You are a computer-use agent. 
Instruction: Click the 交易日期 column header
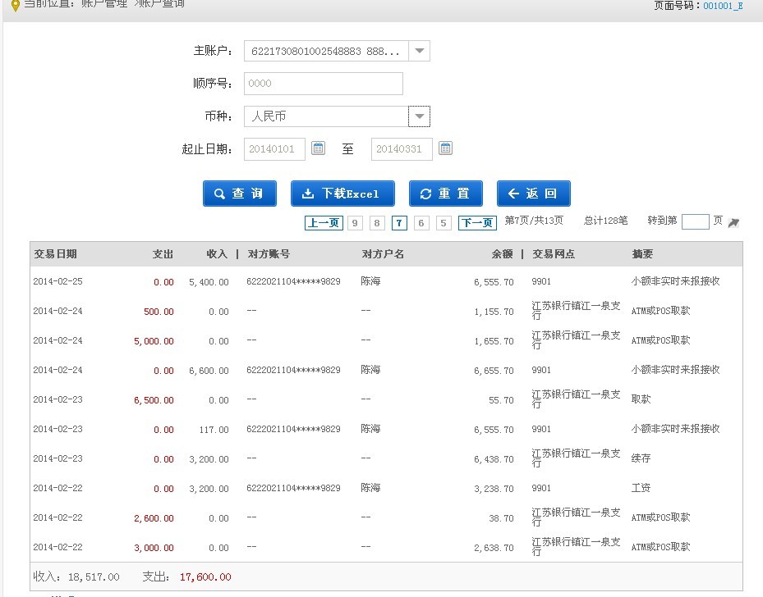55,254
